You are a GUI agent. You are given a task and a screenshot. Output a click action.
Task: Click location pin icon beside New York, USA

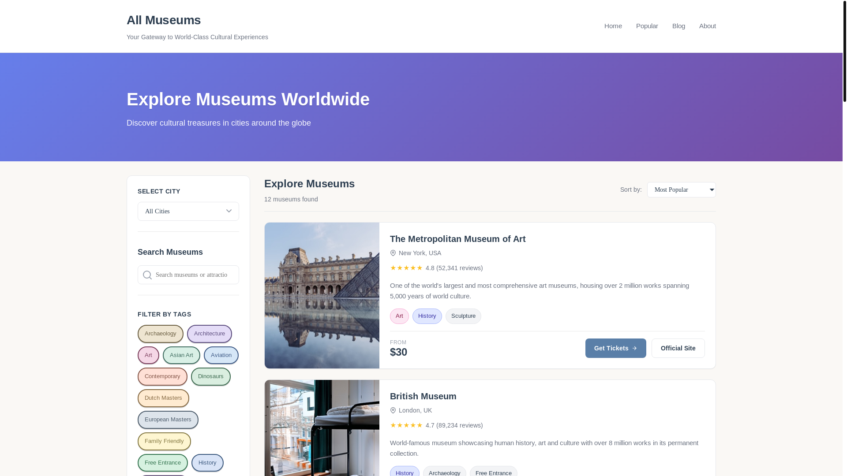pyautogui.click(x=393, y=253)
